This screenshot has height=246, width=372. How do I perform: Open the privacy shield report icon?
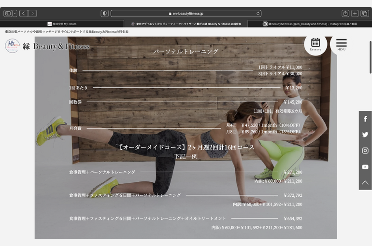[105, 13]
